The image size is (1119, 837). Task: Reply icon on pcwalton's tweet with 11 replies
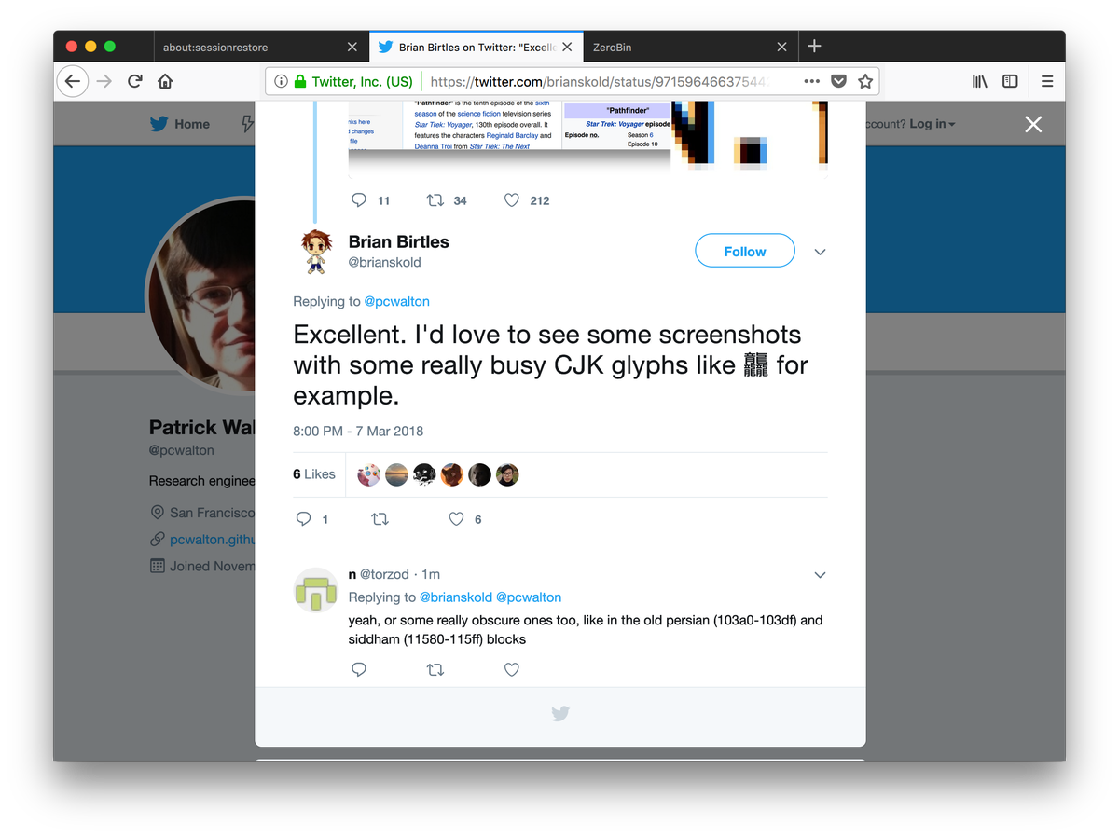(x=359, y=200)
